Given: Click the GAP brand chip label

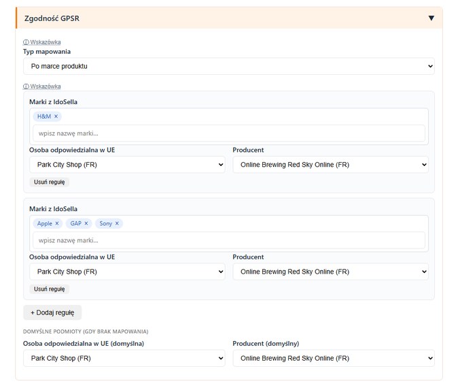Looking at the screenshot, I should pos(75,223).
